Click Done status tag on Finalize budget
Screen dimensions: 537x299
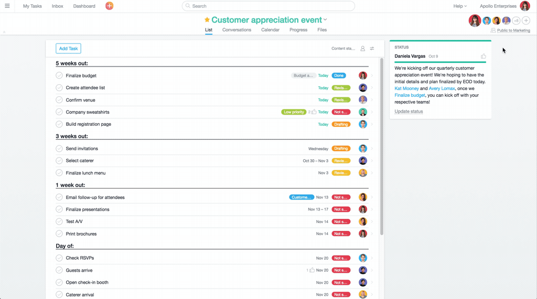[x=339, y=75]
